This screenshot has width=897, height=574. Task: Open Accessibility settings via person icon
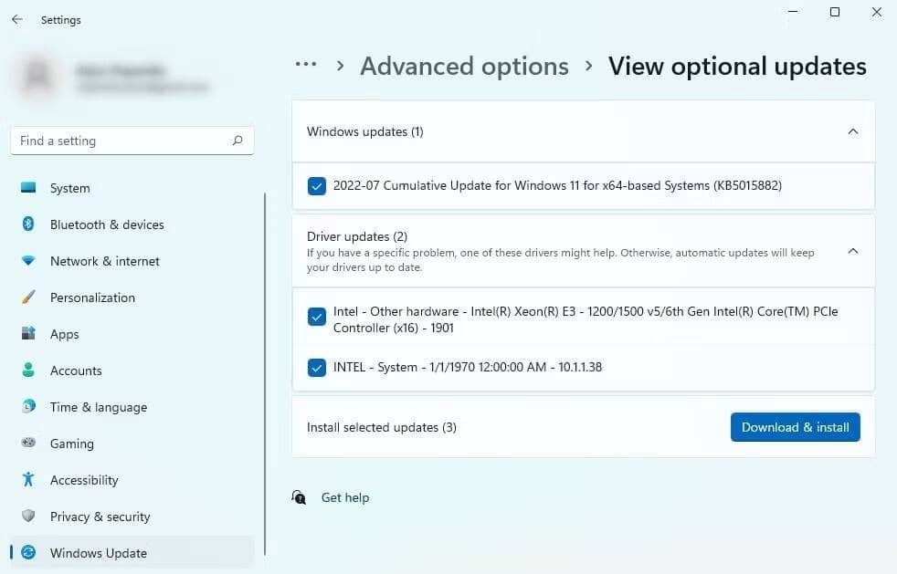point(28,480)
